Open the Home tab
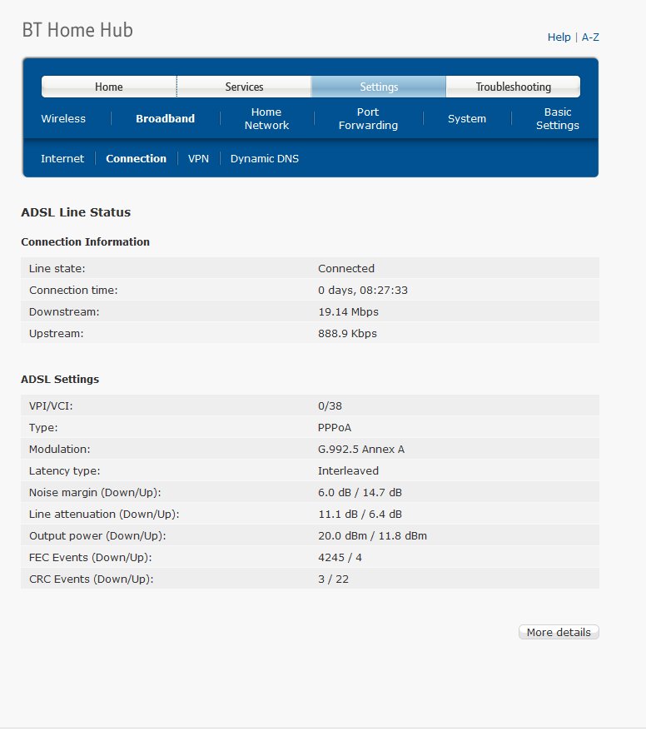 (x=109, y=87)
